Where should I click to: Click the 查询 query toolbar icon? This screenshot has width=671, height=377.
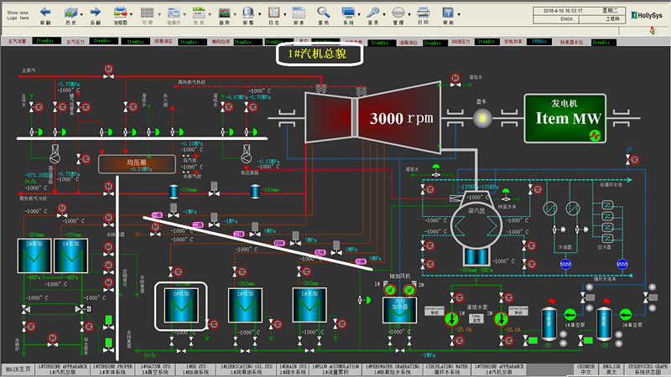tap(323, 13)
